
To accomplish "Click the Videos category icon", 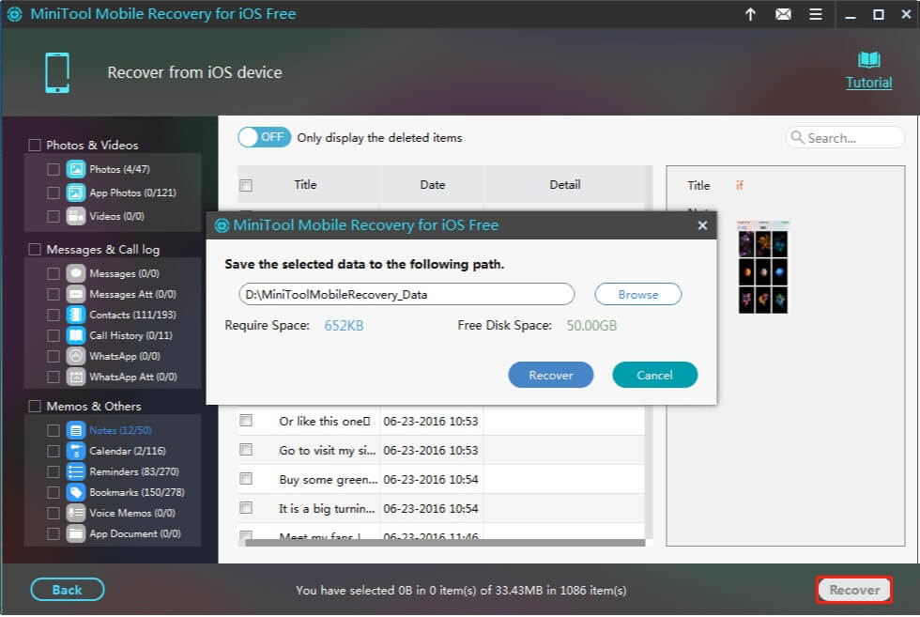I will 76,216.
